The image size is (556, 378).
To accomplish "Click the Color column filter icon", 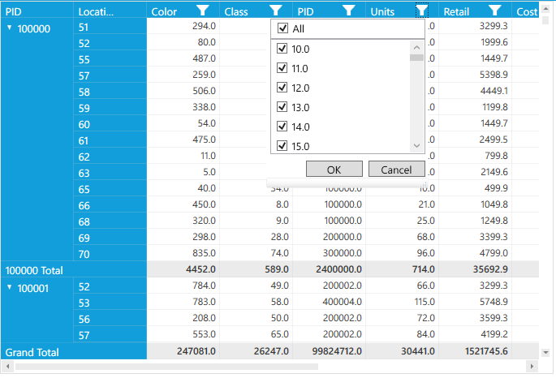I will tap(203, 11).
